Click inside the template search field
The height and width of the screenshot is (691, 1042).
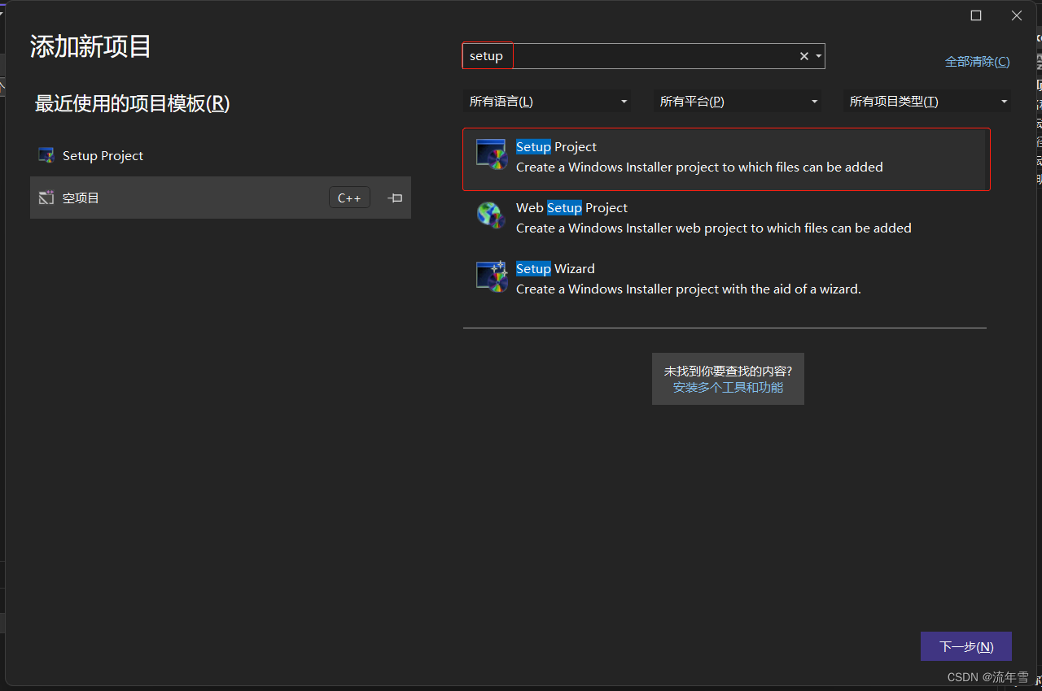644,56
